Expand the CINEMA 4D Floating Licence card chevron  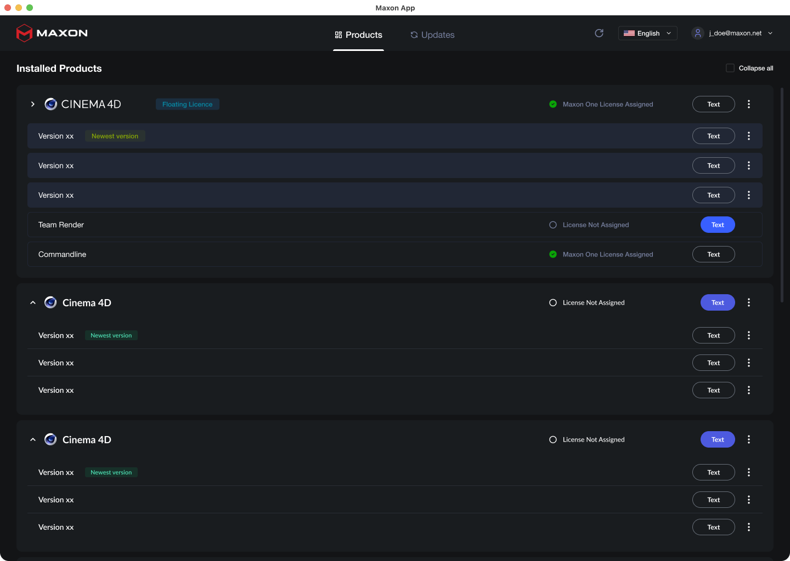click(x=33, y=104)
